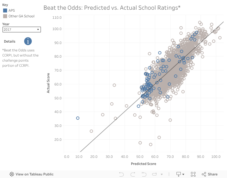Open the Download icon menu
The image size is (227, 178).
tap(180, 174)
